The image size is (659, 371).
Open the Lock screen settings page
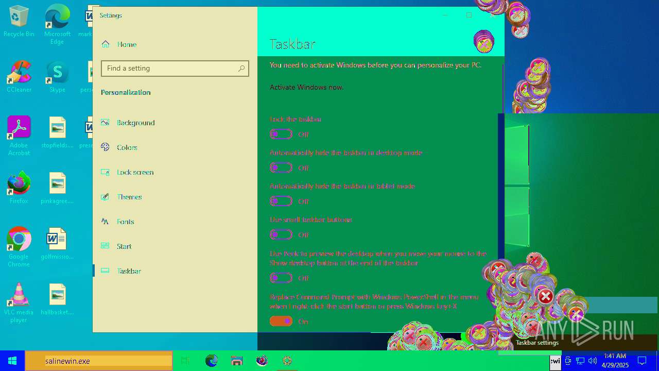(175, 172)
